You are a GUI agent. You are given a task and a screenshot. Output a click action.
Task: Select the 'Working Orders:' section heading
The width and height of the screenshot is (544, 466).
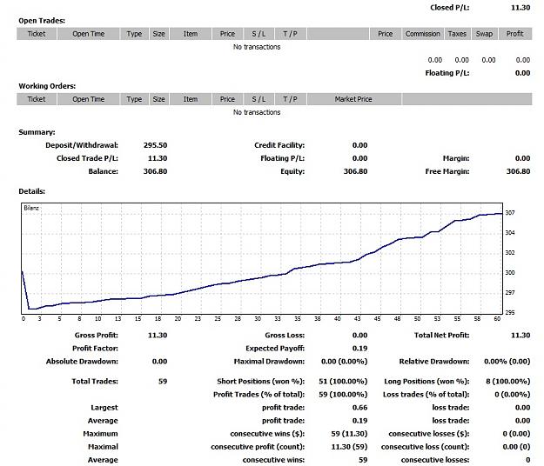click(47, 86)
